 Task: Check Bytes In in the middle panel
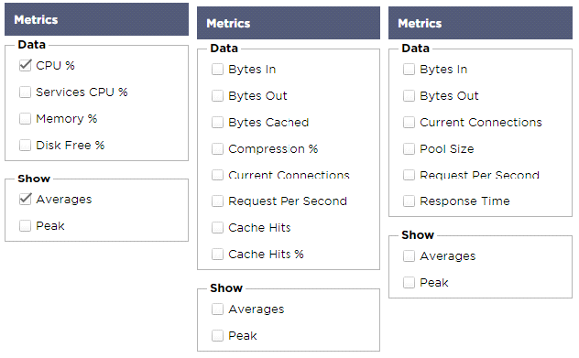click(217, 70)
